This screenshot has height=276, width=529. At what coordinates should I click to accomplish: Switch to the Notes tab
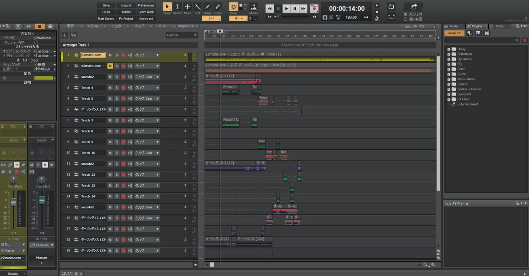[499, 26]
